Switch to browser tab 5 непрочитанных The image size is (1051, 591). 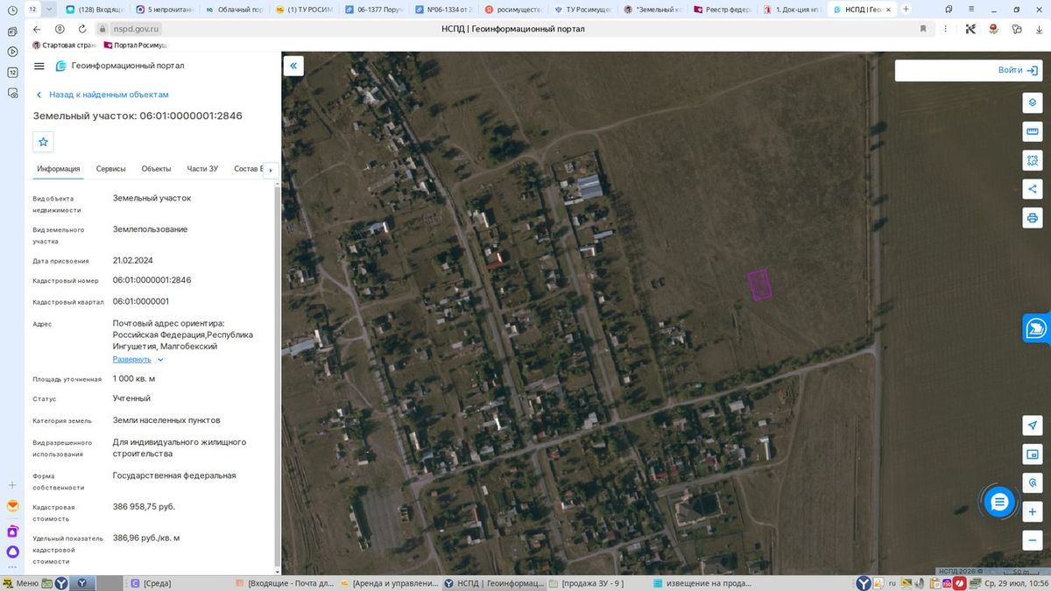point(166,9)
